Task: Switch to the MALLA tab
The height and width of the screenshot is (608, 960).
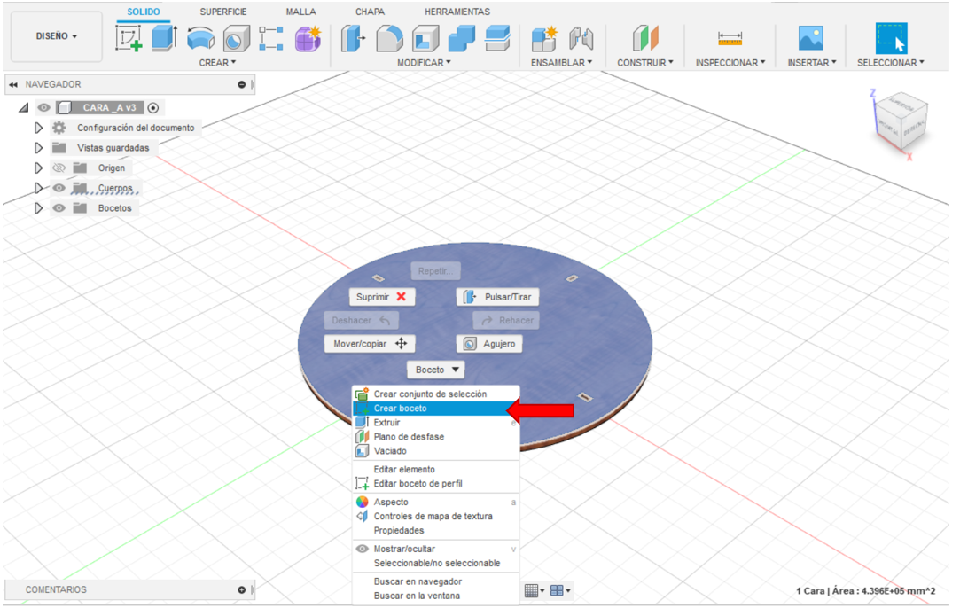Action: [300, 12]
